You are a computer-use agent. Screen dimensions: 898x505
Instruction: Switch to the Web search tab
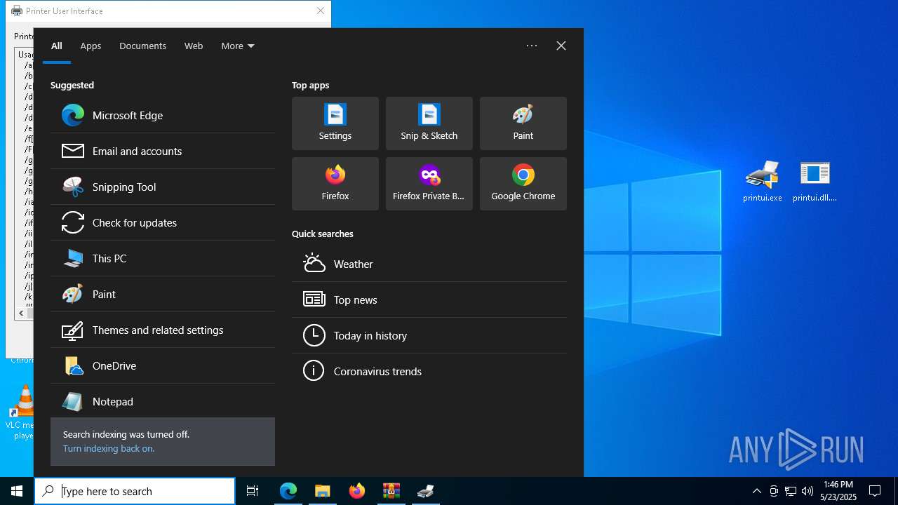click(194, 46)
